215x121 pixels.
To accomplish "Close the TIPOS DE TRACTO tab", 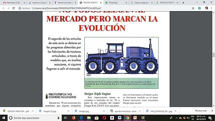I will (177, 3).
